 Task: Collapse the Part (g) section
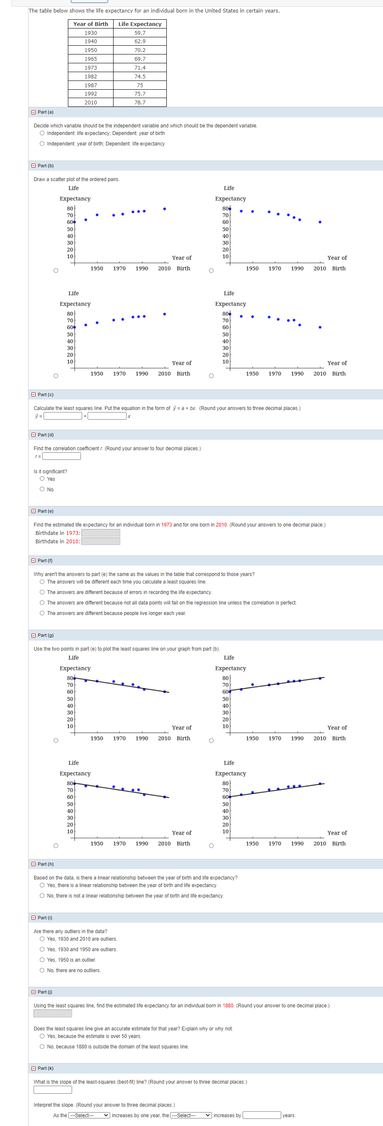pyautogui.click(x=34, y=636)
